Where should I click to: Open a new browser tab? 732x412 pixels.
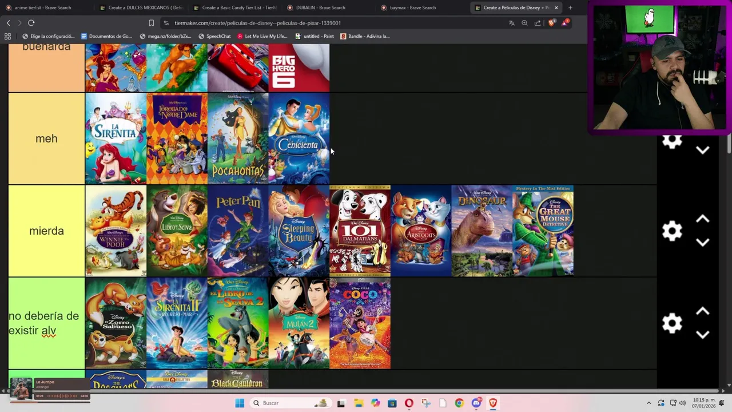(x=570, y=7)
